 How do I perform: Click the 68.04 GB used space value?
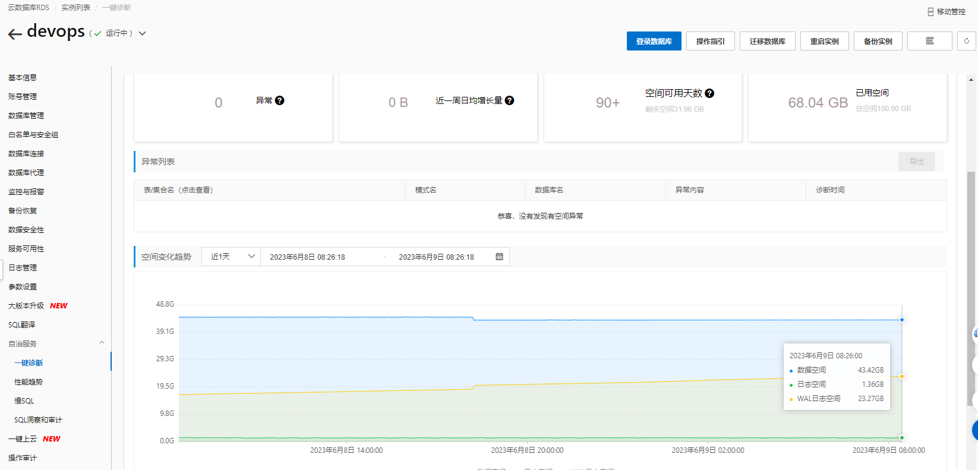point(818,103)
